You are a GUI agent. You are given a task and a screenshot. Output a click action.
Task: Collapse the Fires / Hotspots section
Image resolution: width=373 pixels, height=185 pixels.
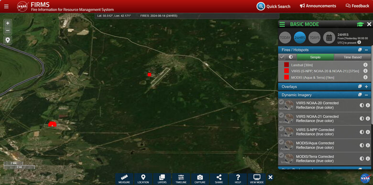click(366, 50)
